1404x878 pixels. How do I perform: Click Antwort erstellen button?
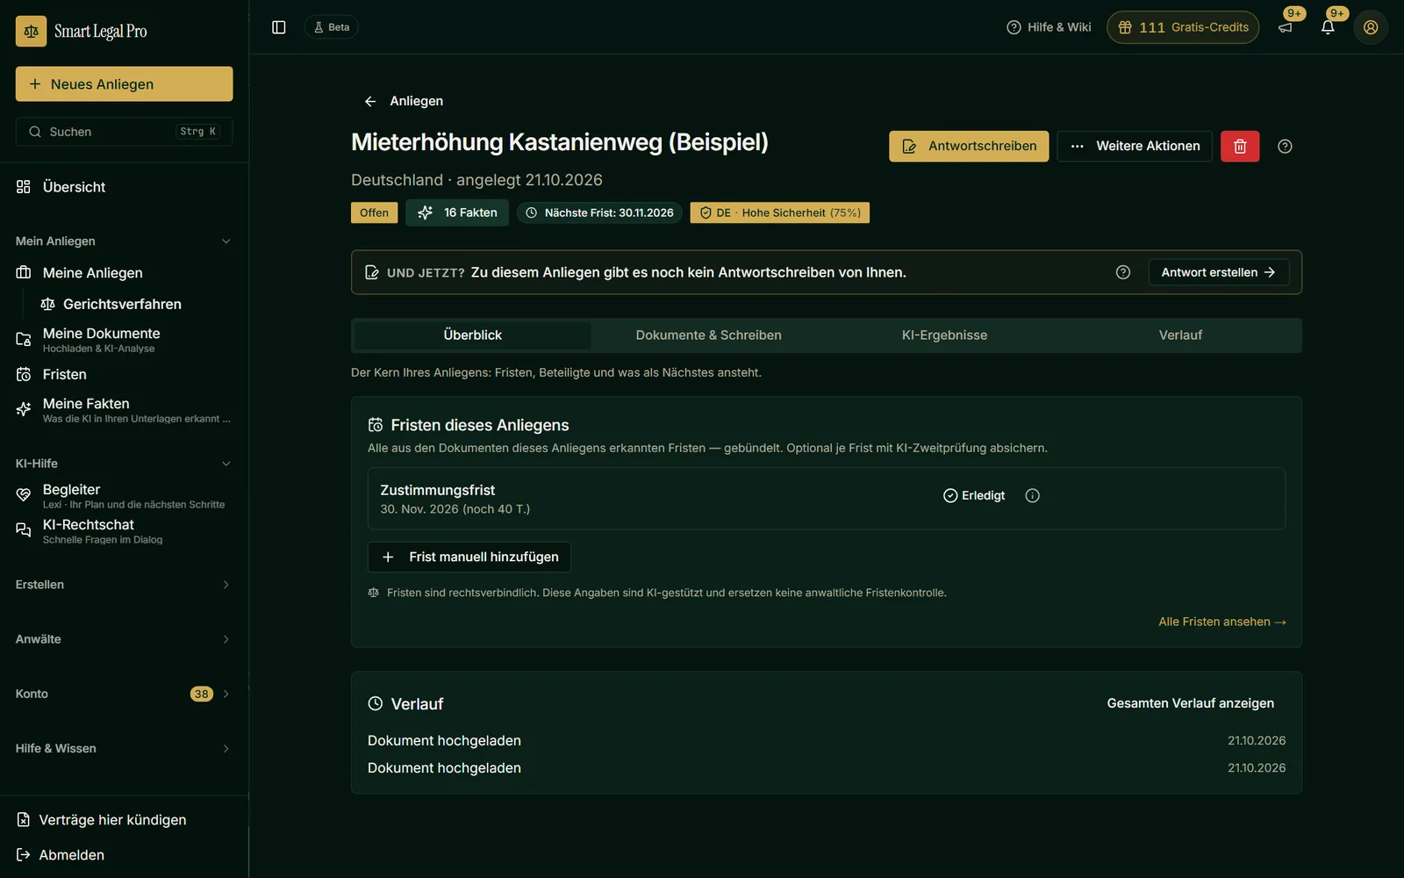tap(1219, 272)
